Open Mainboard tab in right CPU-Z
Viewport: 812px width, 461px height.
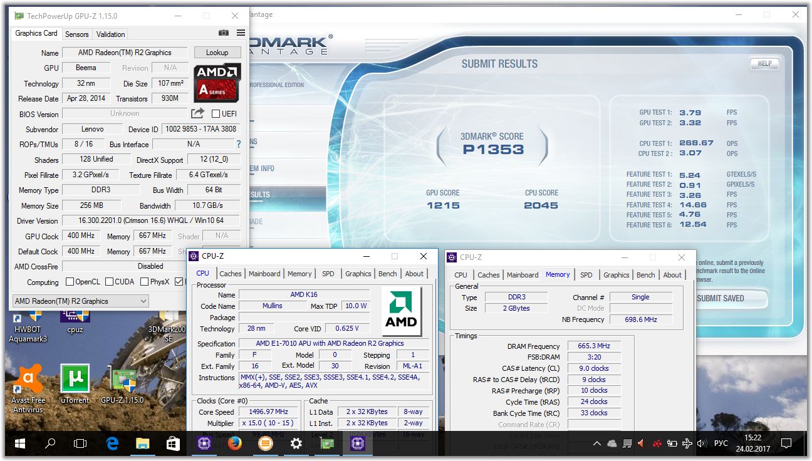[x=523, y=275]
